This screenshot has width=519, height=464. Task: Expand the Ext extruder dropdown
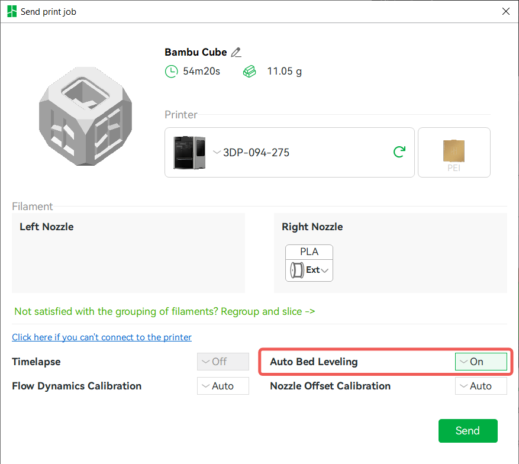[324, 270]
